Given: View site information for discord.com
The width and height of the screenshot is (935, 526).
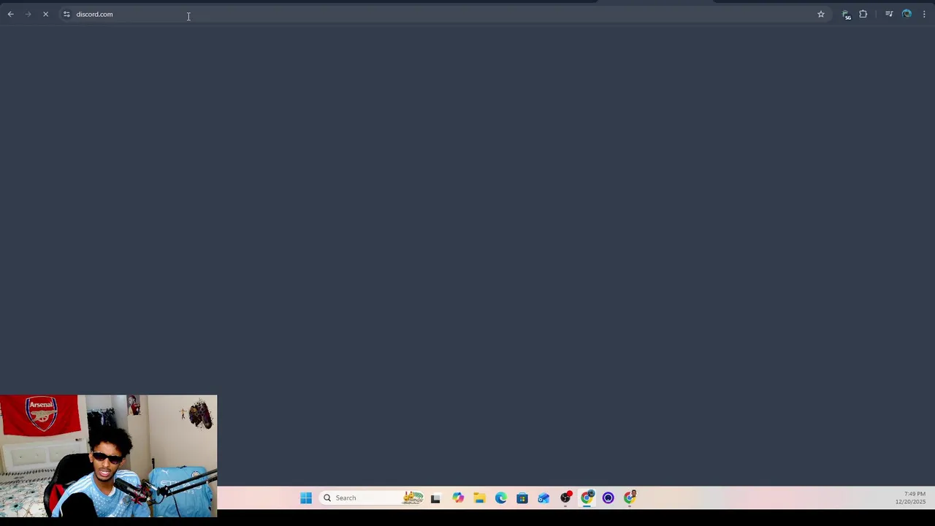Looking at the screenshot, I should click(66, 14).
